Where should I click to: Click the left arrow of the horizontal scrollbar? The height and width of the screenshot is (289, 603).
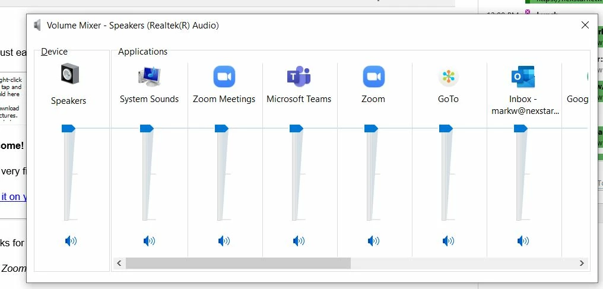(x=119, y=263)
